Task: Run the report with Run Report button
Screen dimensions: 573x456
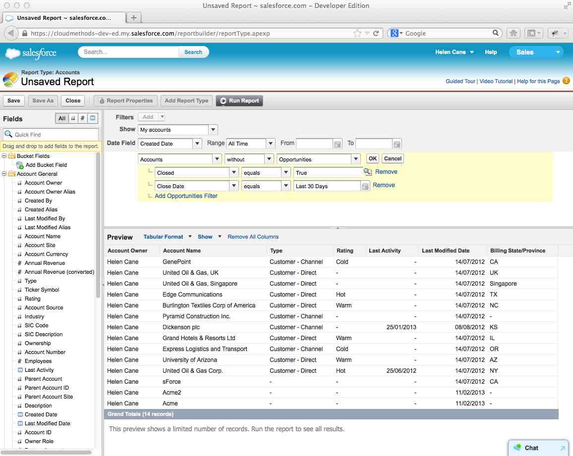Action: tap(239, 101)
